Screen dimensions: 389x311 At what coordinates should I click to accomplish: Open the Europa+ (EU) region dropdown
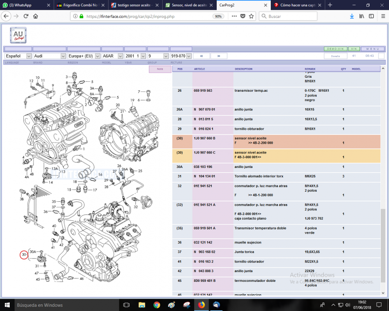[84, 56]
